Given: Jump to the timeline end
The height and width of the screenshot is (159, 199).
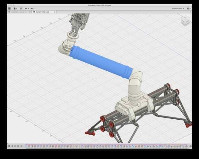Looking at the screenshot, I should click(22, 146).
